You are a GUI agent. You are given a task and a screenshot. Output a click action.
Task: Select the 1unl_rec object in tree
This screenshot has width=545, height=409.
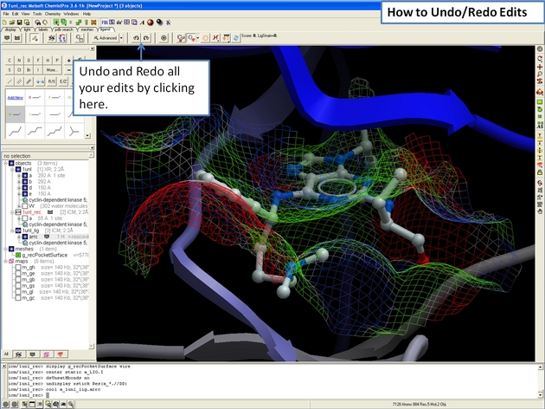(x=31, y=211)
